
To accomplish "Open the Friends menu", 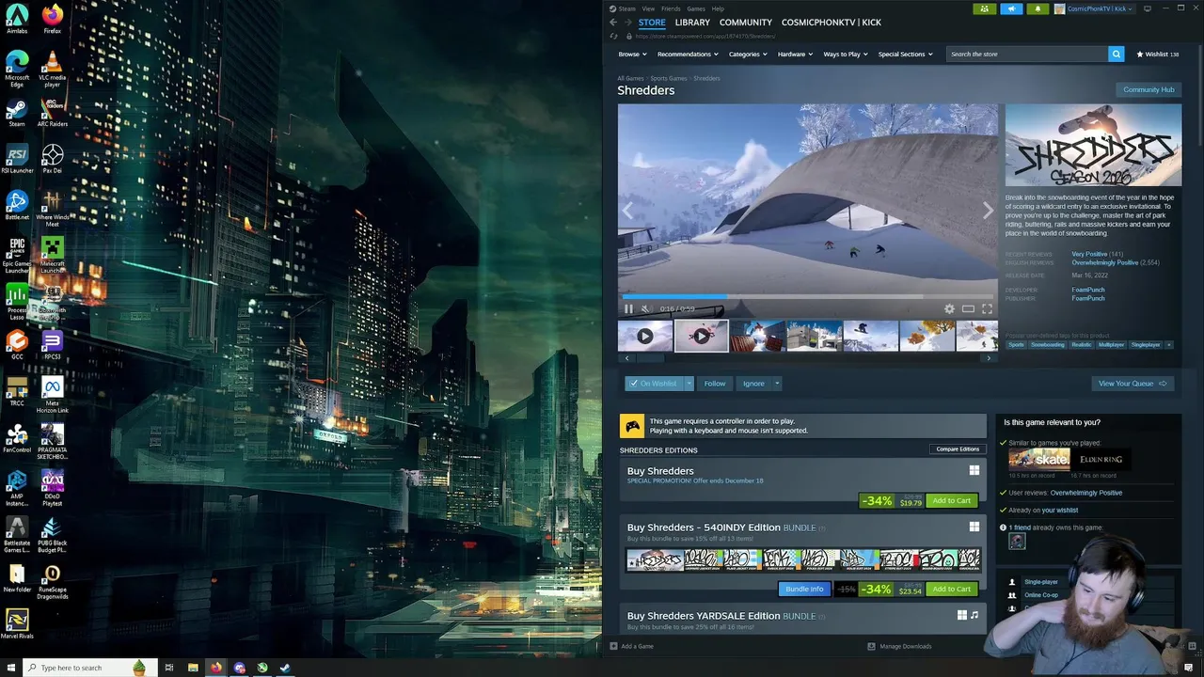I will pos(671,8).
